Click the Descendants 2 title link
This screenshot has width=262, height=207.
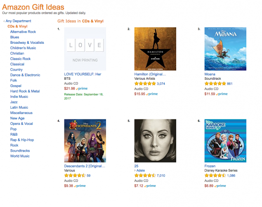[x=85, y=166]
